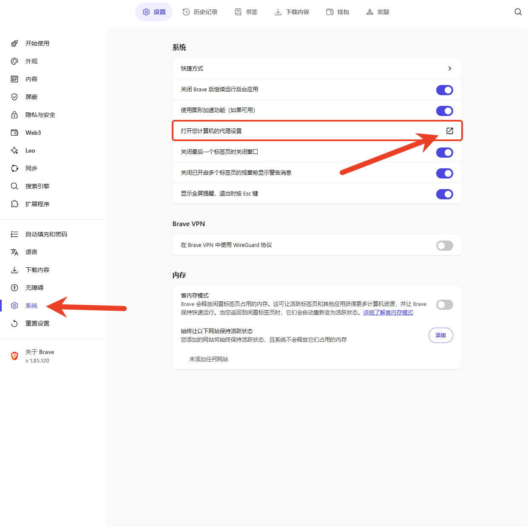Click the rocket icon beside 开始使用
Viewport: 531px width, 527px height.
[14, 43]
